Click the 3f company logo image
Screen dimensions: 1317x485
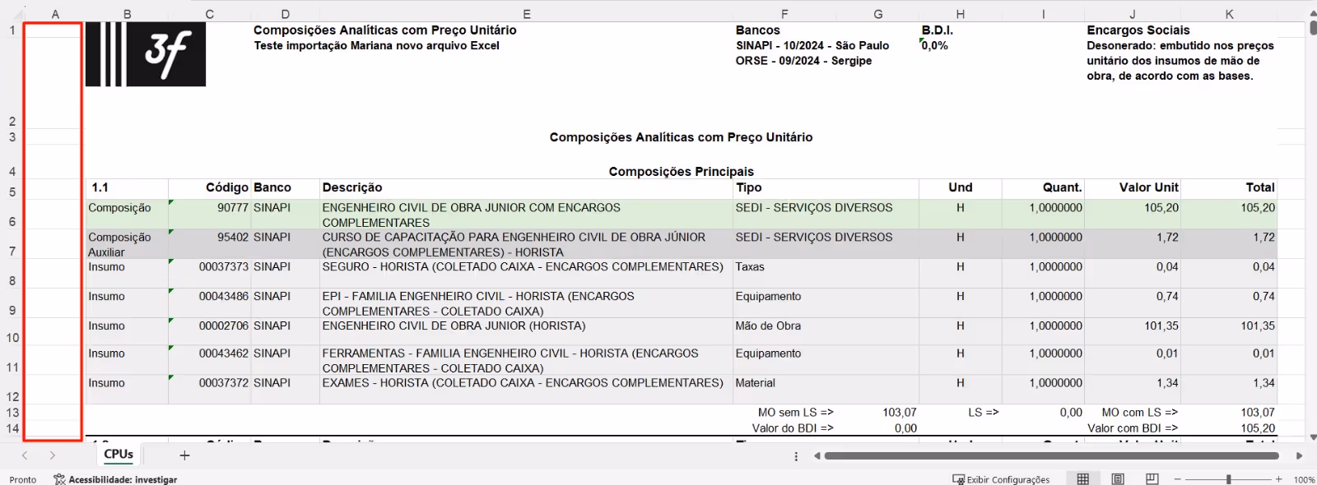coord(146,54)
